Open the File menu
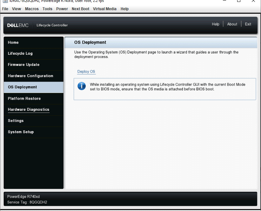The width and height of the screenshot is (261, 211). [5, 9]
